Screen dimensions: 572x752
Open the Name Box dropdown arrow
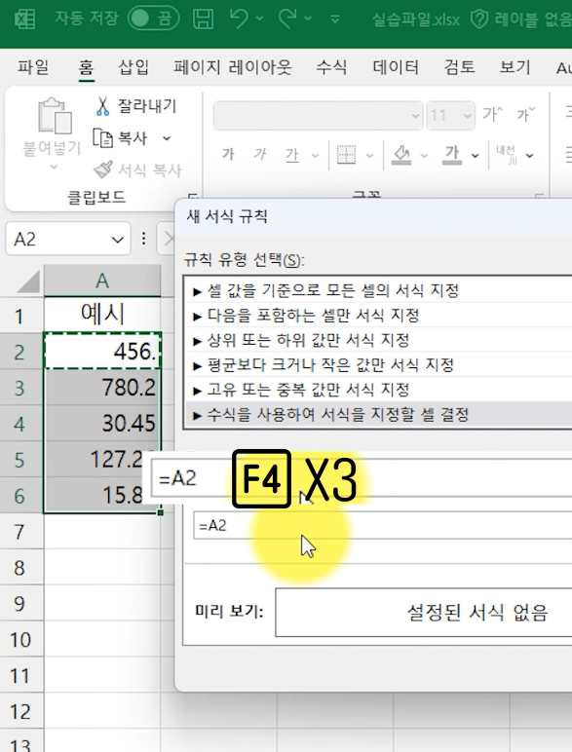(118, 239)
